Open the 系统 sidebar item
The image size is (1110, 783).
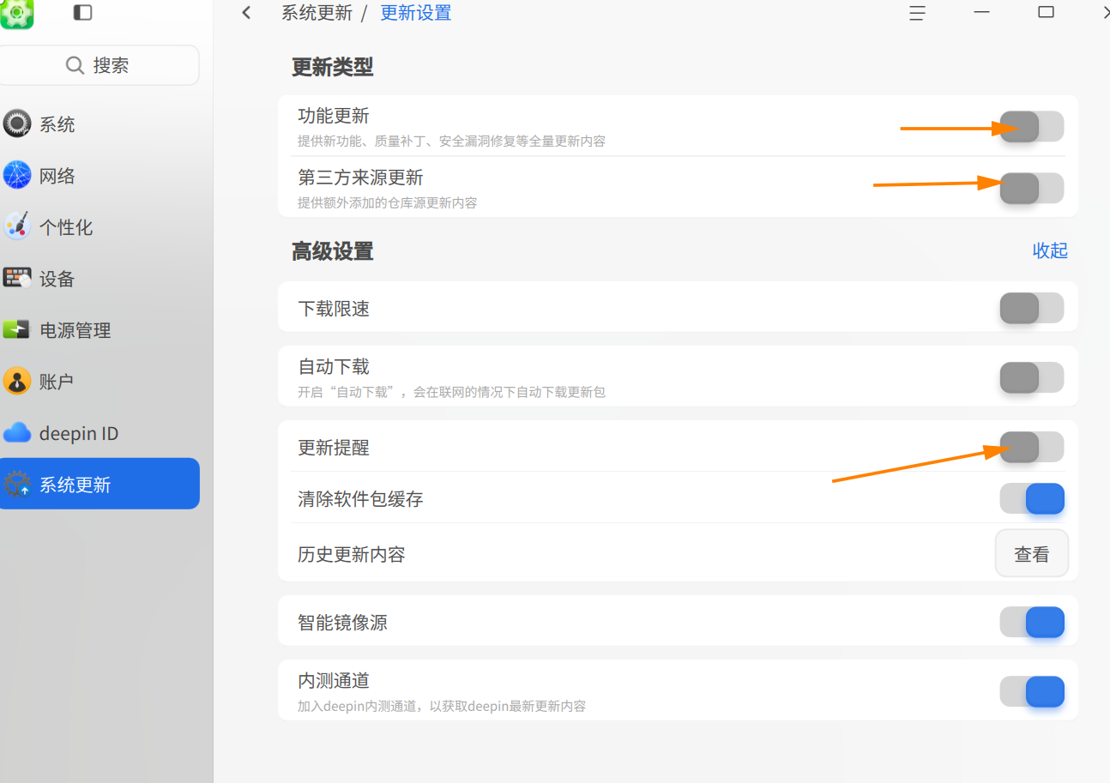pyautogui.click(x=98, y=124)
